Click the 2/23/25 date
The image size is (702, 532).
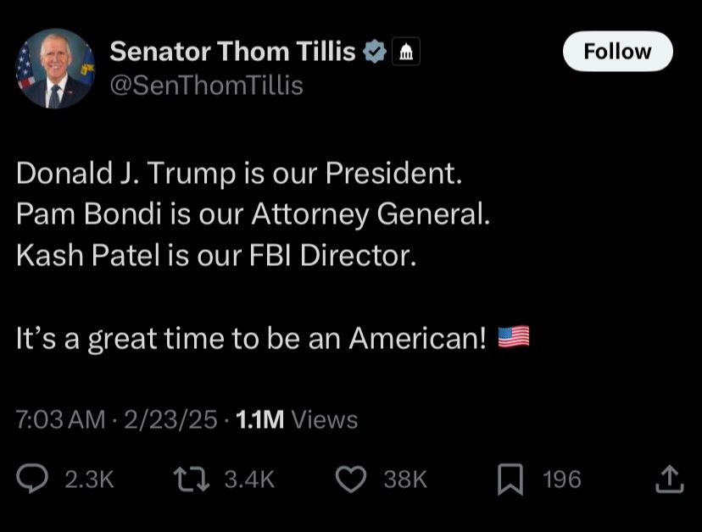170,419
